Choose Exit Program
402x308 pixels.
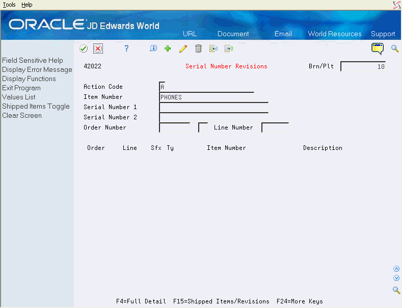[21, 88]
